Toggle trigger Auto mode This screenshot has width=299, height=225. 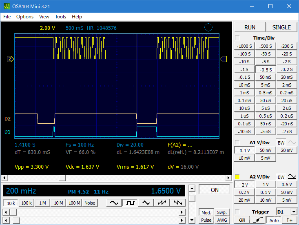pos(274,220)
